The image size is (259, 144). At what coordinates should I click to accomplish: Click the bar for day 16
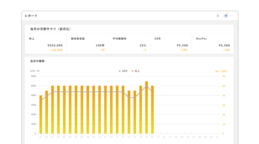click(x=129, y=112)
